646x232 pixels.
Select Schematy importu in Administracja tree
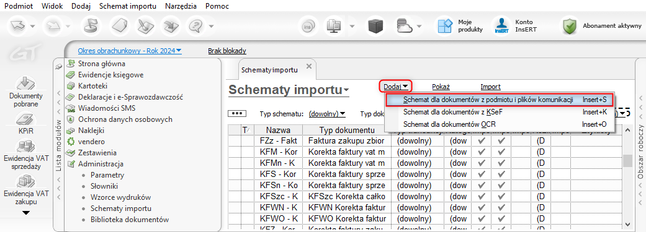121,208
